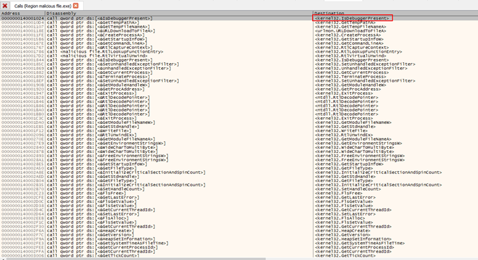The image size is (478, 260).
Task: Select address 0000000140001024 in the Address column
Action: coord(22,18)
